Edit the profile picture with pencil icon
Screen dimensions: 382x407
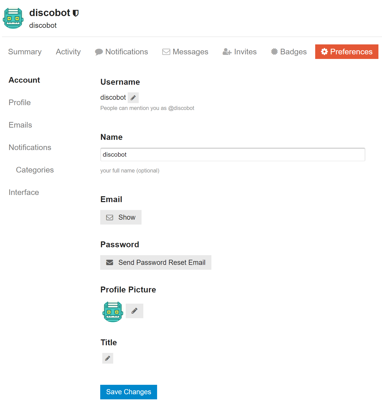(134, 311)
